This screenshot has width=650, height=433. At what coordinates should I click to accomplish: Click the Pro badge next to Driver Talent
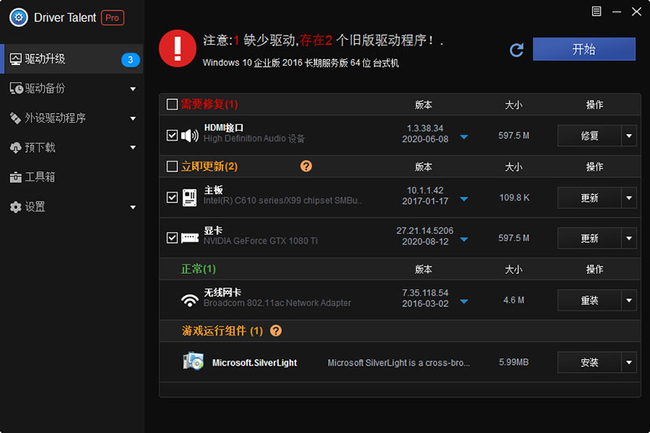tap(113, 17)
